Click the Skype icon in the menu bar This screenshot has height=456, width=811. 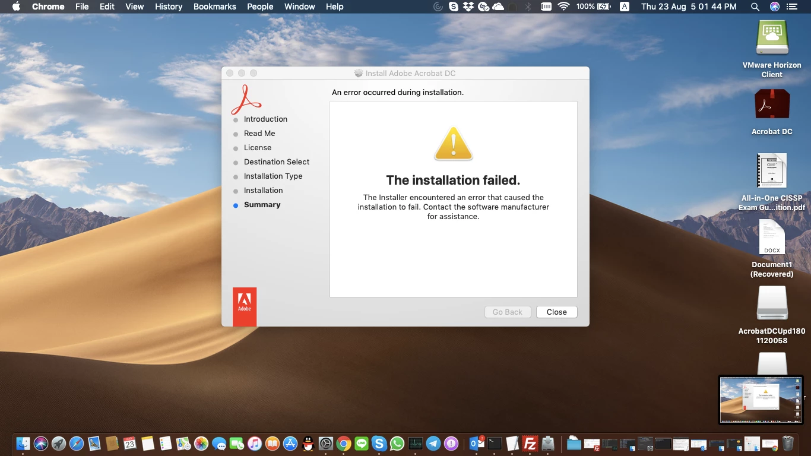point(454,7)
